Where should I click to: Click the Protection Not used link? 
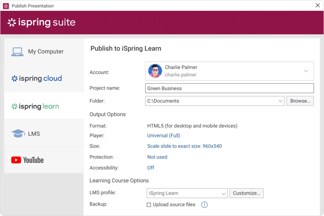click(157, 157)
